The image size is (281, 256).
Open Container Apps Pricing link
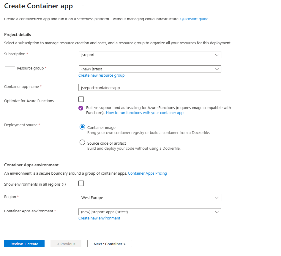coord(147,173)
